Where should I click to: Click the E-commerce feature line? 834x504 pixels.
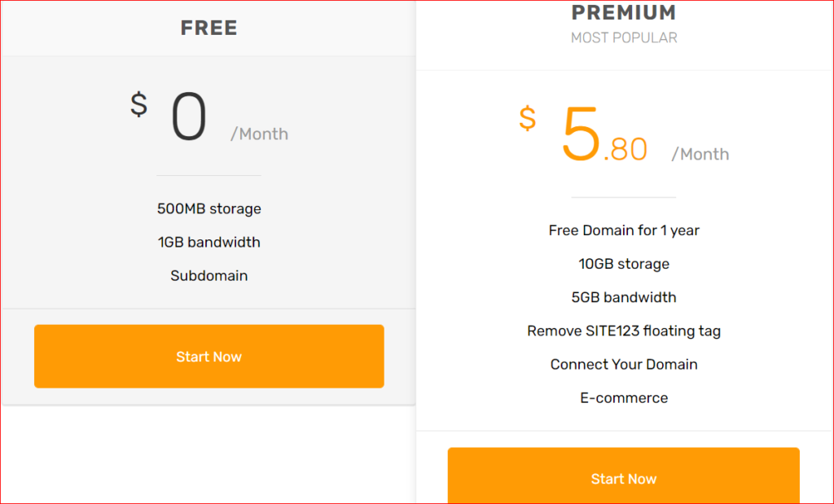point(623,397)
